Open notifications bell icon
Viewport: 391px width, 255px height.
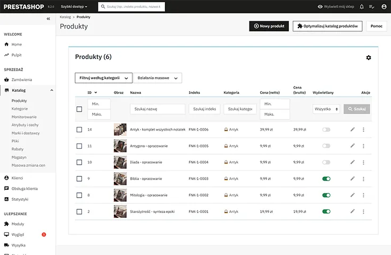click(x=362, y=7)
